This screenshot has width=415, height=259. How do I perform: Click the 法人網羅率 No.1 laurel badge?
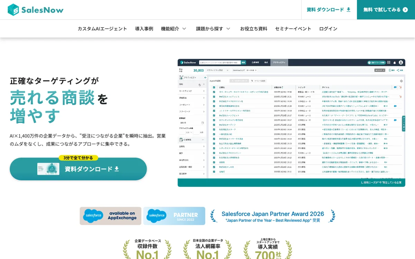click(x=207, y=249)
